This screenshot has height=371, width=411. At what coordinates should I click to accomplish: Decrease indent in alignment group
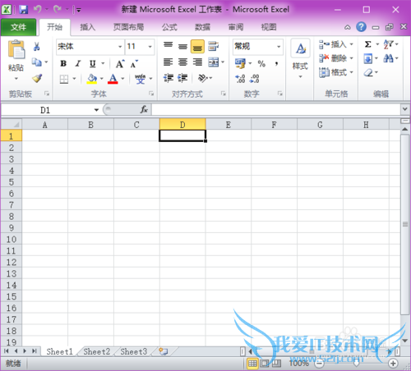[169, 78]
